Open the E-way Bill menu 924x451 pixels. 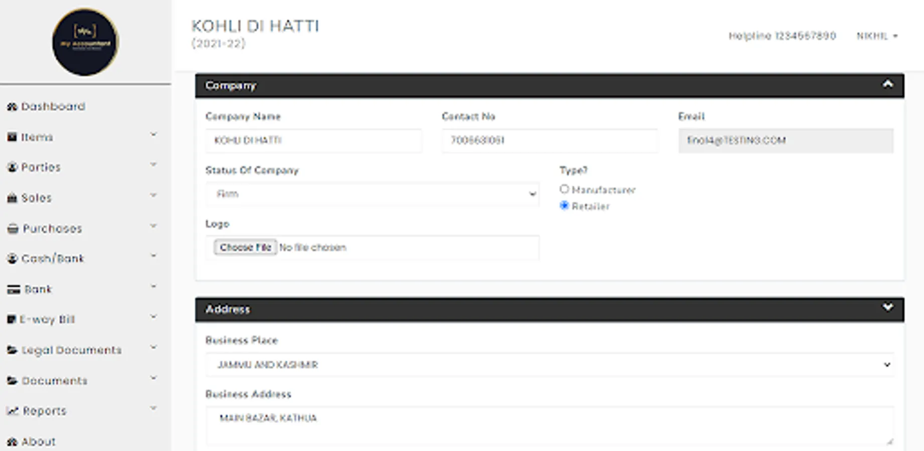pyautogui.click(x=47, y=320)
